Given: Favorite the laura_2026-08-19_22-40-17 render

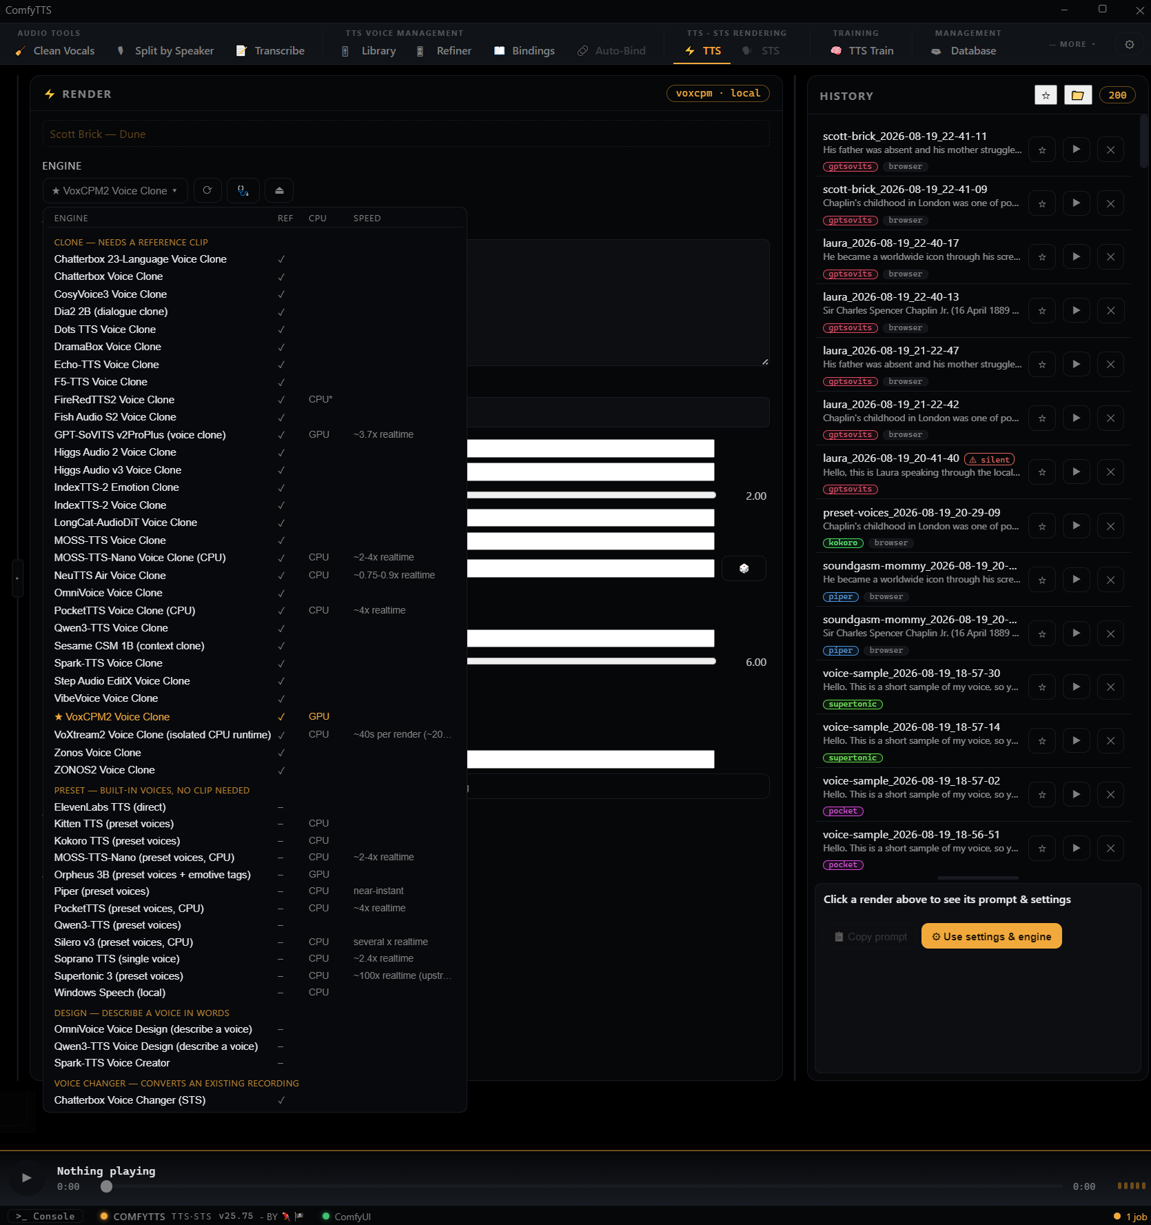Looking at the screenshot, I should (1042, 257).
